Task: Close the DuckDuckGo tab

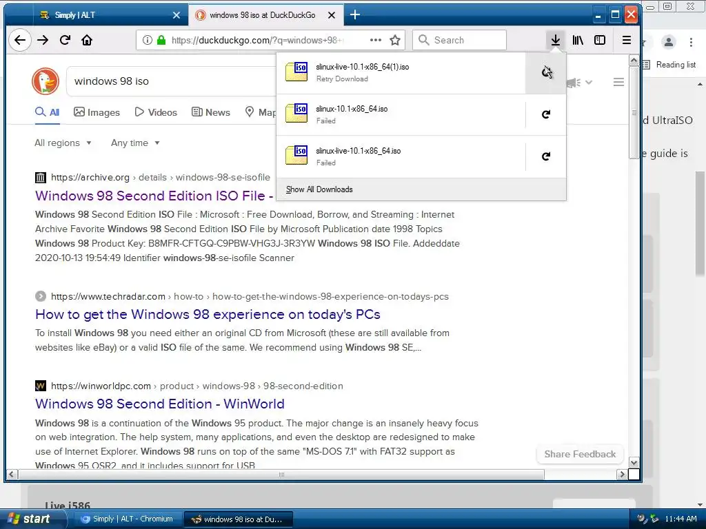Action: click(x=332, y=15)
